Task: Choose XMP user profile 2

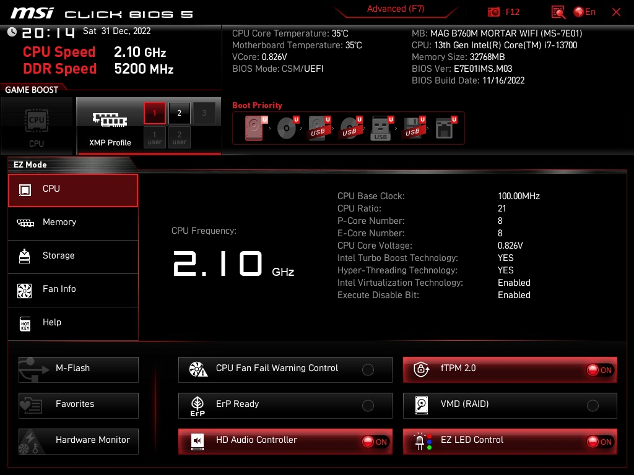Action: pos(179,137)
